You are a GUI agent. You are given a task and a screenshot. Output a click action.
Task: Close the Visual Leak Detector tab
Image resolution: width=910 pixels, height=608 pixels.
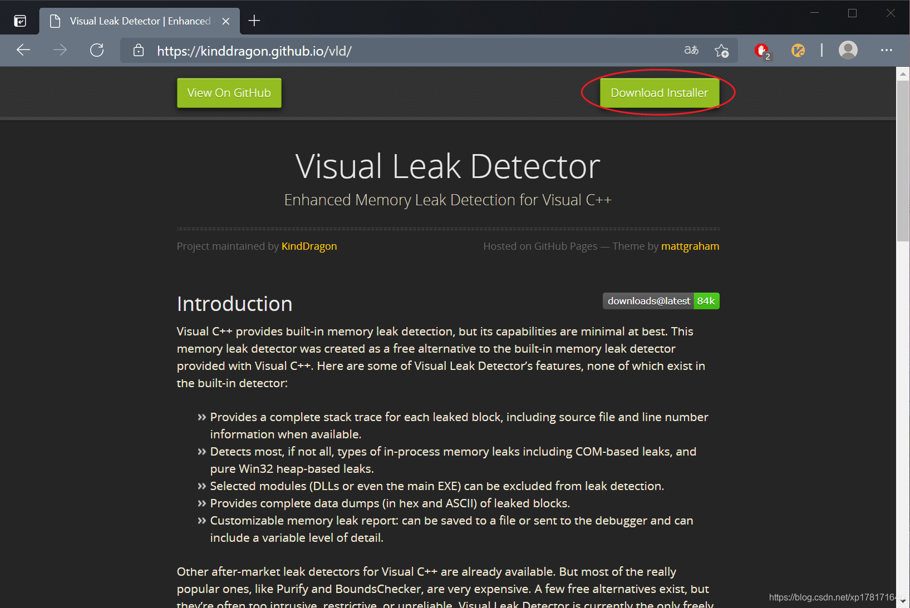225,21
